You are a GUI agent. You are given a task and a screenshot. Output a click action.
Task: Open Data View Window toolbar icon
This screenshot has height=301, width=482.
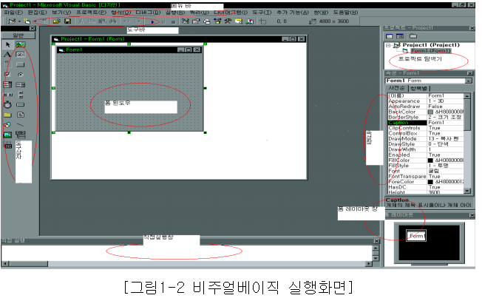[239, 21]
